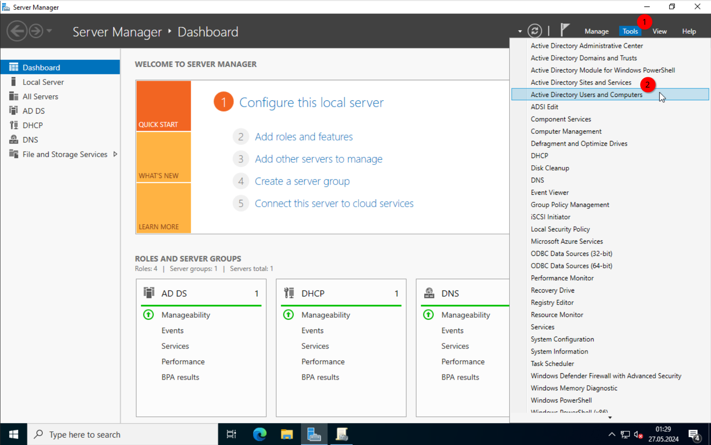Open the Notifications flag icon
Screen dimensions: 711x445
click(x=565, y=30)
